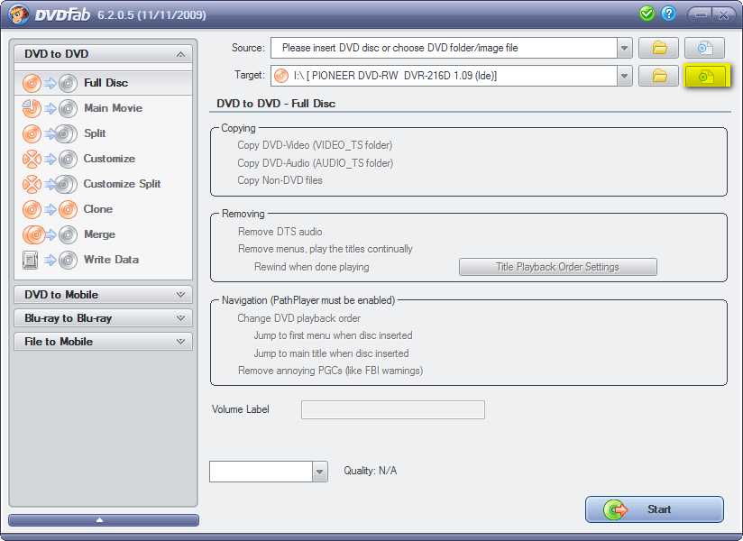This screenshot has width=743, height=541.
Task: Click the Start button
Action: (655, 509)
